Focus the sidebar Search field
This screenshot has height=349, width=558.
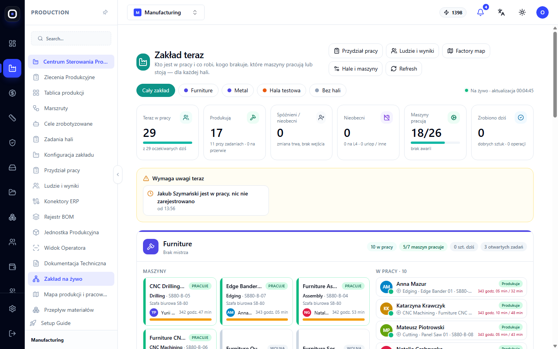(71, 38)
